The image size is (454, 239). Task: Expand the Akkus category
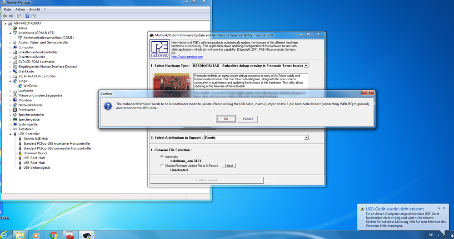tap(10, 28)
